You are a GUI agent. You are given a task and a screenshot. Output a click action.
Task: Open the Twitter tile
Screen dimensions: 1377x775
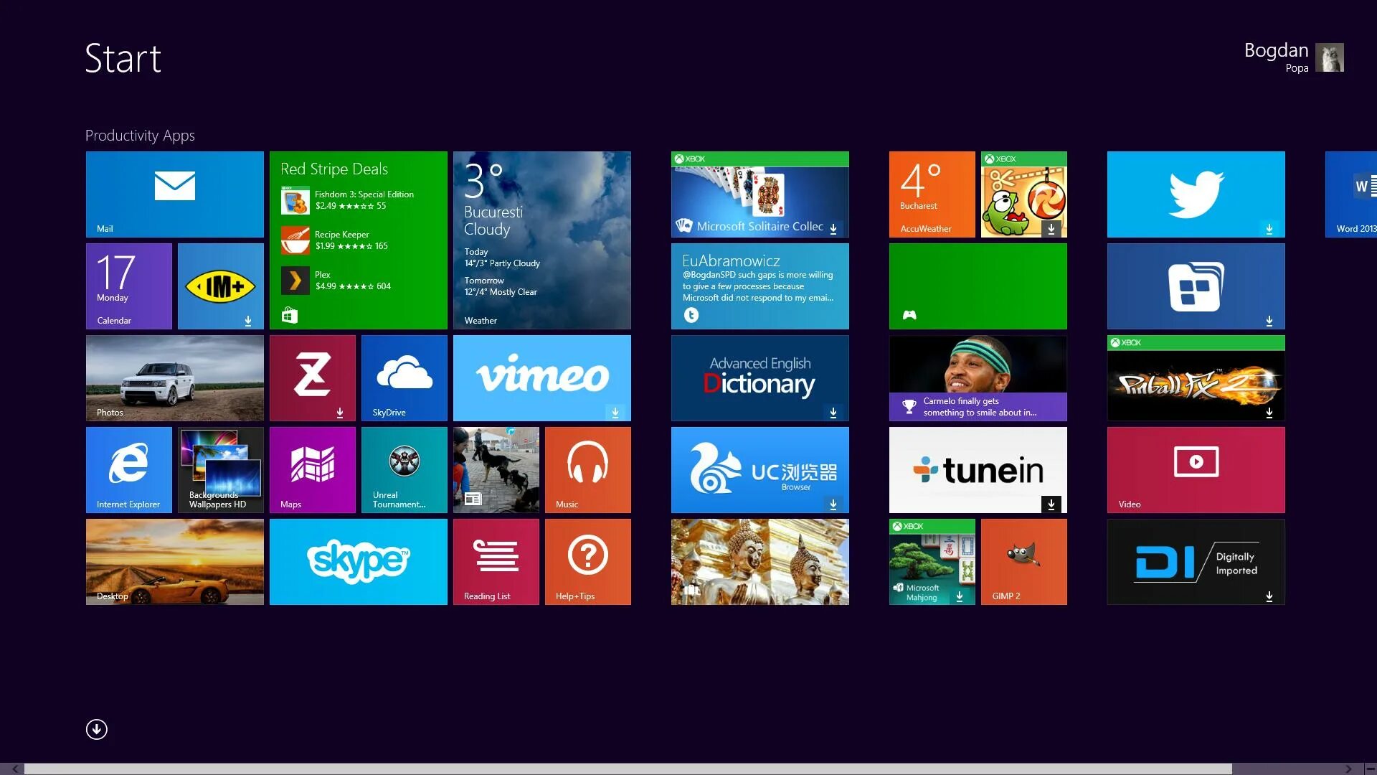coord(1196,194)
